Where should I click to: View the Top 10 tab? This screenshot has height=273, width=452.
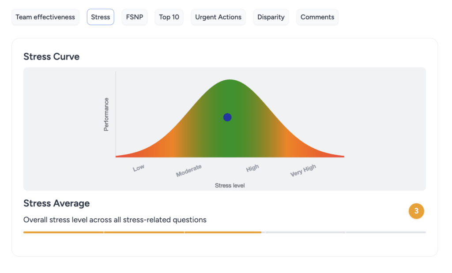[x=169, y=17]
